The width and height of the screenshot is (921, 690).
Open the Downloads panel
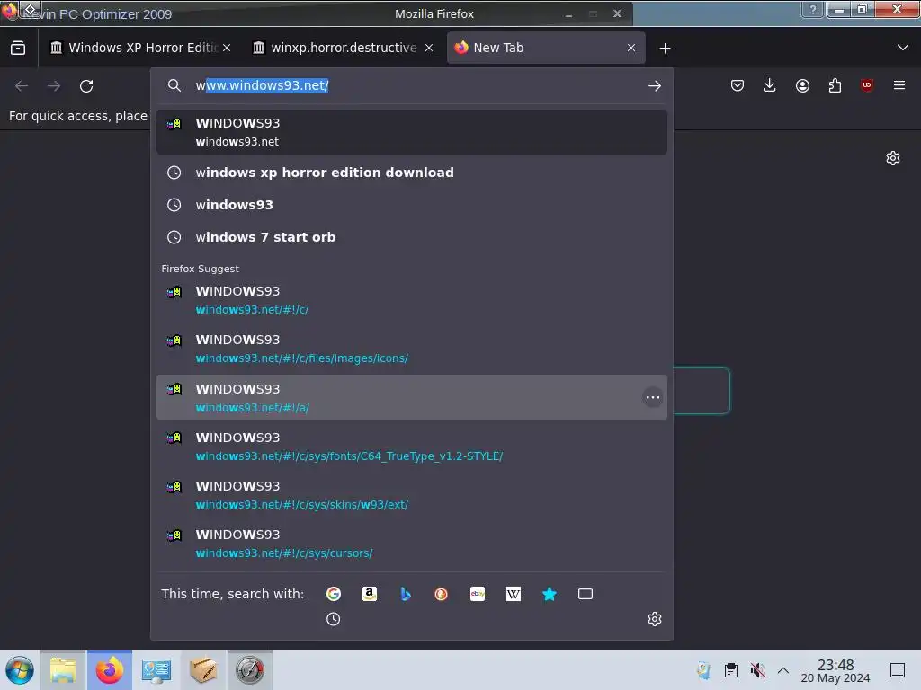pos(770,85)
